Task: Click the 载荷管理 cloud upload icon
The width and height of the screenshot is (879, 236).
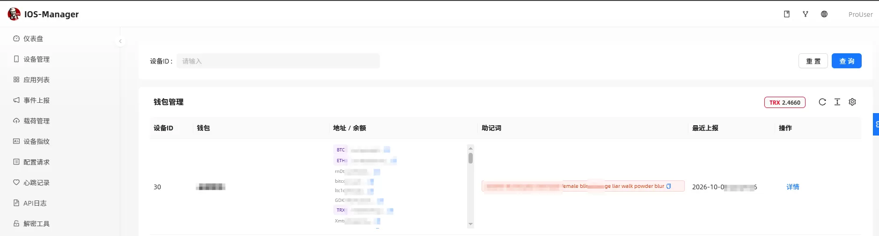Action: (16, 121)
